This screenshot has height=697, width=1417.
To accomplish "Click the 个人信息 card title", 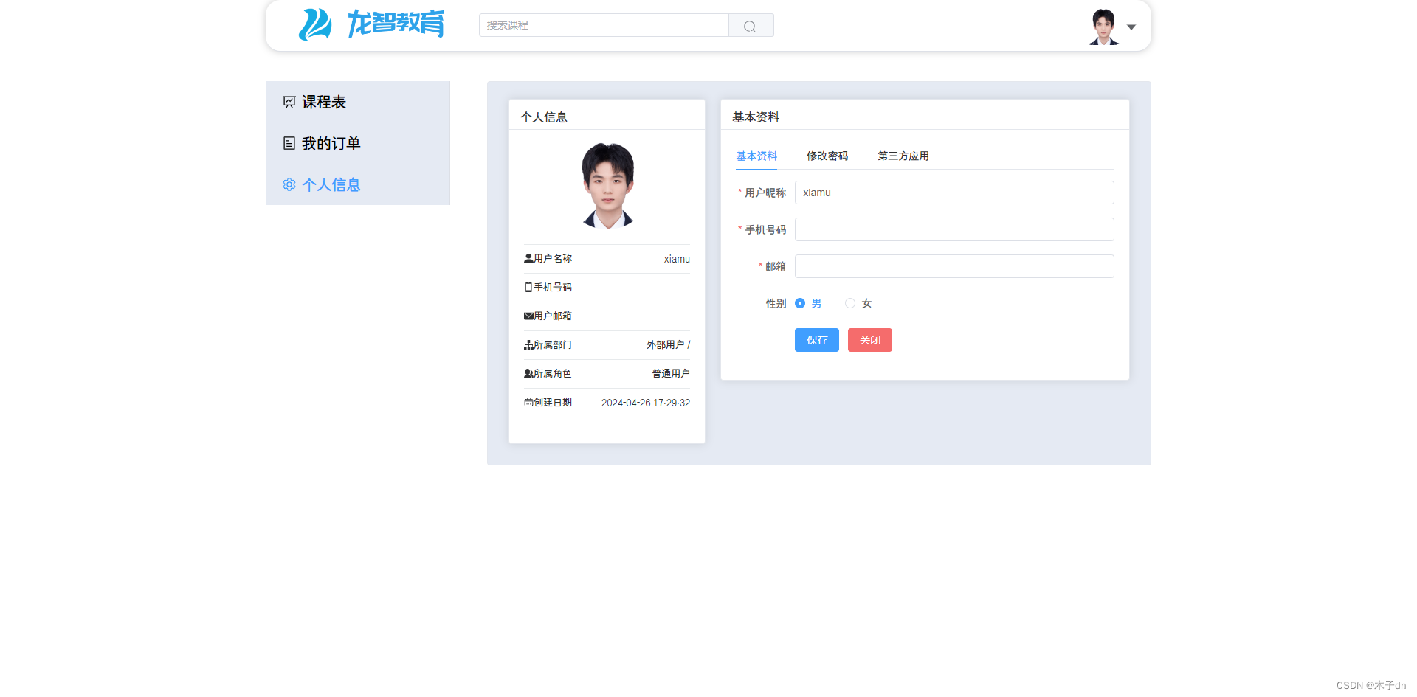I will [544, 117].
